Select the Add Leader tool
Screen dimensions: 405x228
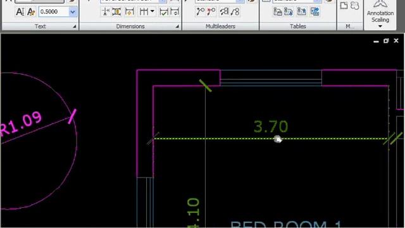click(x=200, y=11)
